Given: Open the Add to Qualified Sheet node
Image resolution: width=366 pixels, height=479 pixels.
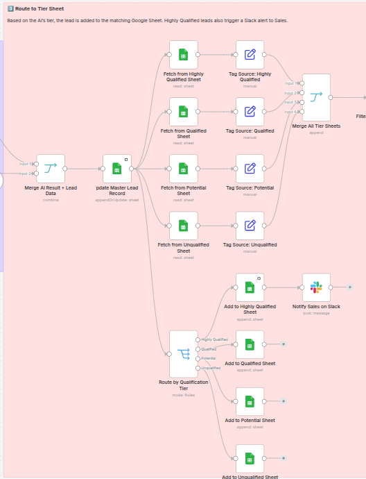Looking at the screenshot, I should 250,344.
